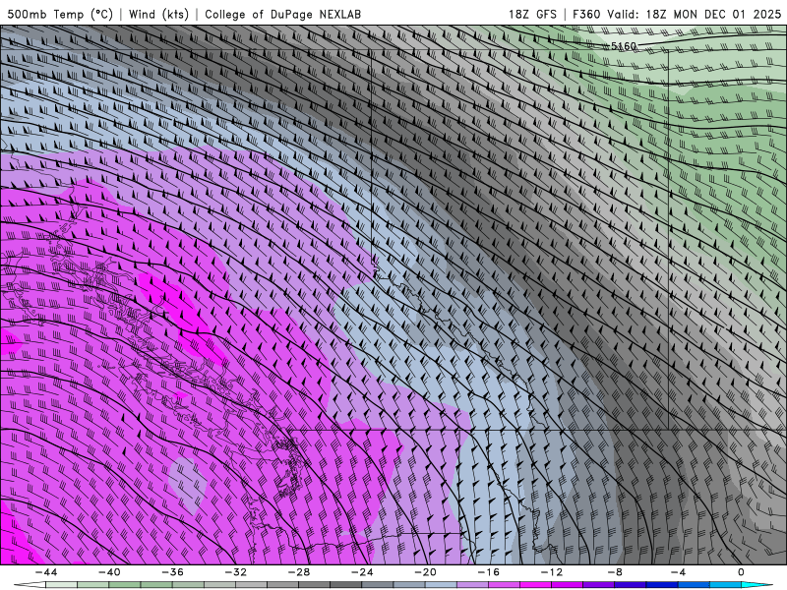Click the "18Z MON DEC 01 2025" valid time
Viewport: 787px width, 590px height.
(x=714, y=14)
